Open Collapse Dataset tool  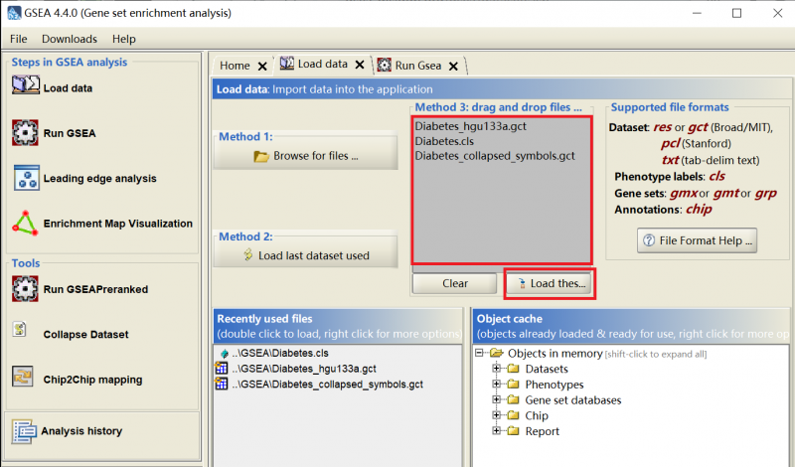click(x=22, y=333)
